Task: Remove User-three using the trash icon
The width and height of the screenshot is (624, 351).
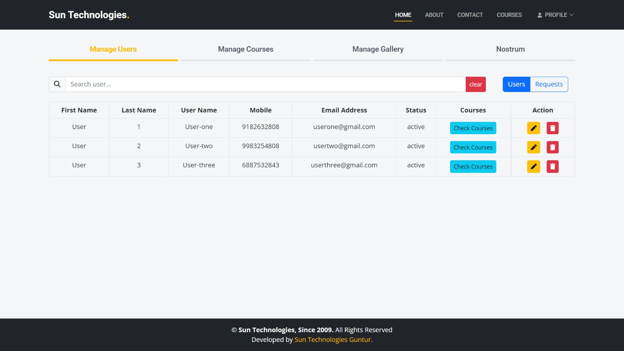Action: point(552,167)
